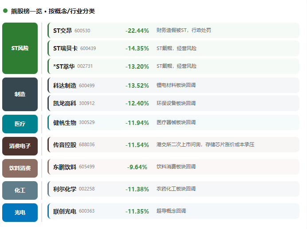Open stock name 传音控股
The width and height of the screenshot is (307, 229).
(x=65, y=145)
